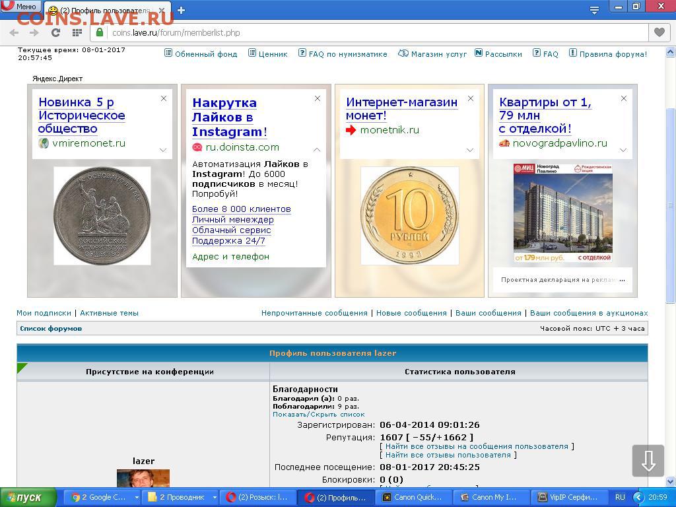Switch to VipIP Серфинг taskbar item

[568, 498]
